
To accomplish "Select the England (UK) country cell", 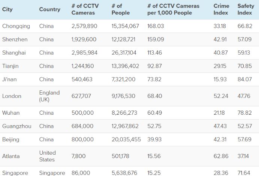I will pyautogui.click(x=49, y=96).
